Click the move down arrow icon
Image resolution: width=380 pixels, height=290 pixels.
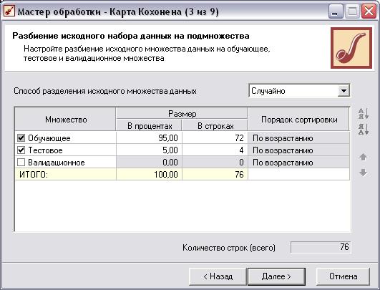pyautogui.click(x=363, y=173)
